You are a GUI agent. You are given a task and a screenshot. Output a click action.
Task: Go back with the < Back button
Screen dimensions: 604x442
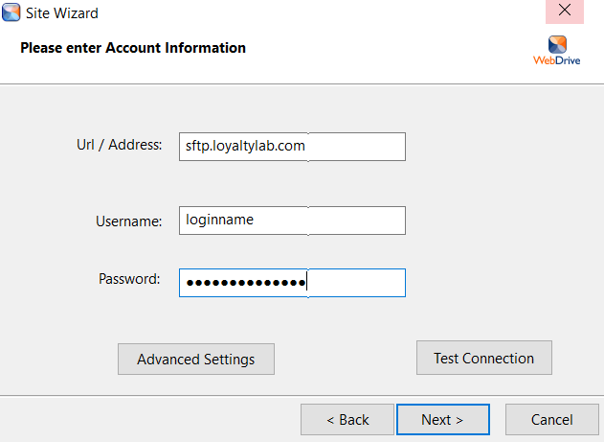(x=347, y=419)
